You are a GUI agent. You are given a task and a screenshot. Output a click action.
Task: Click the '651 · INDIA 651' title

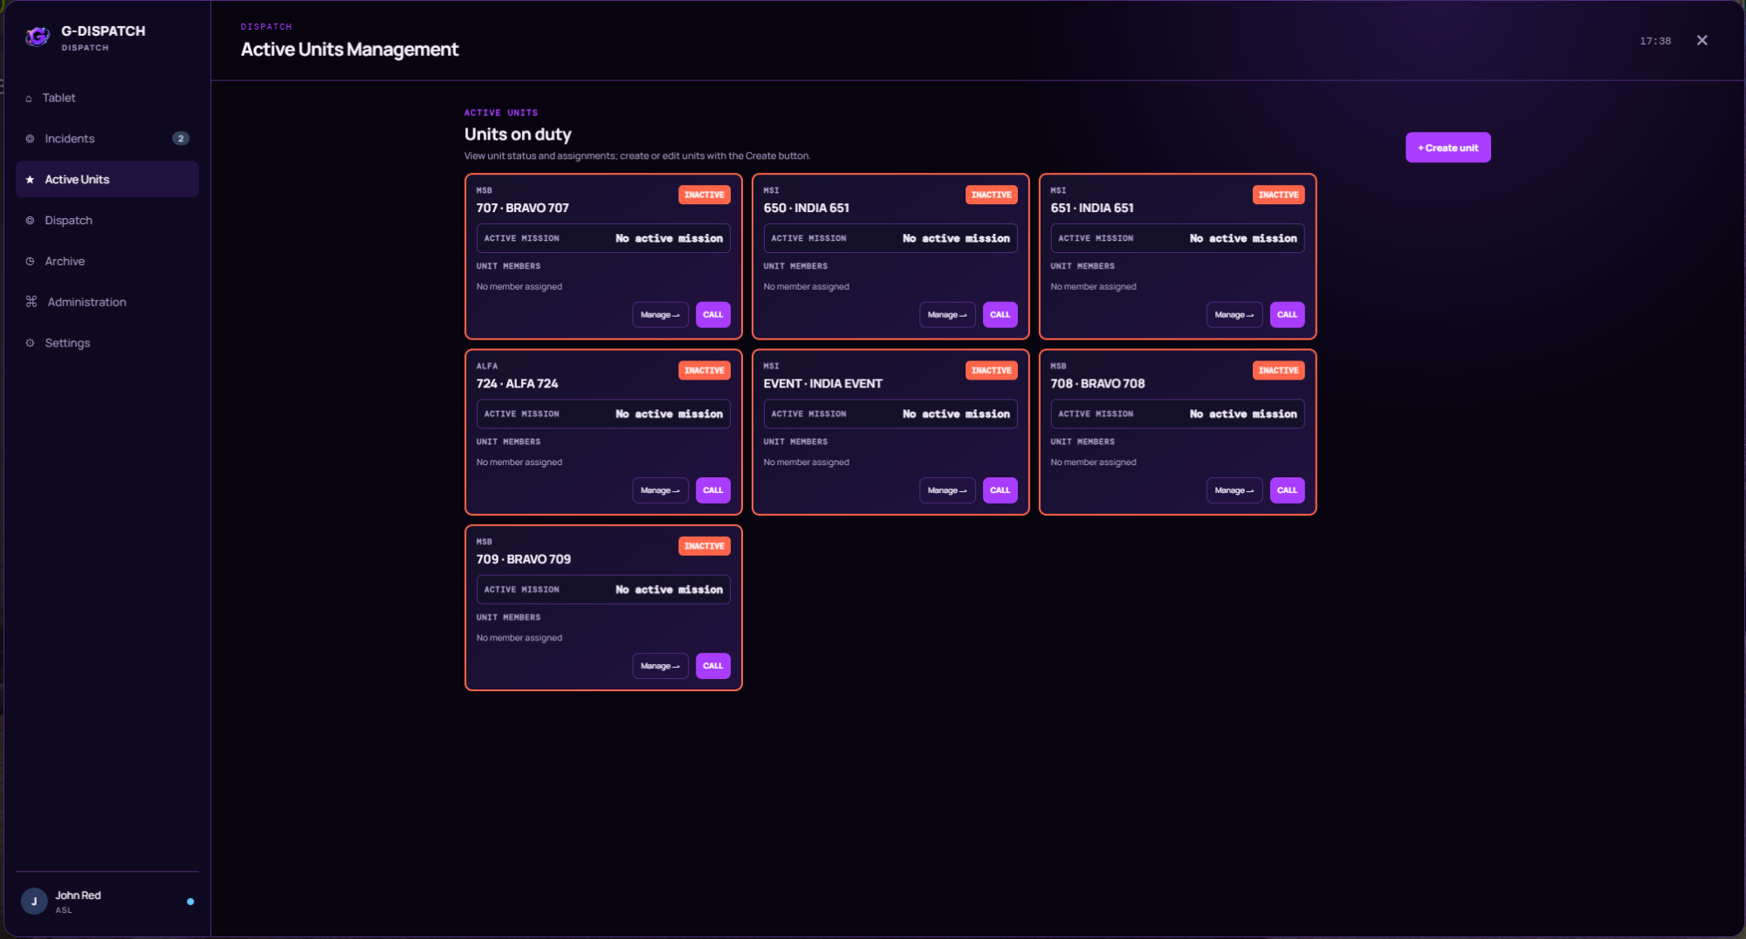1091,208
